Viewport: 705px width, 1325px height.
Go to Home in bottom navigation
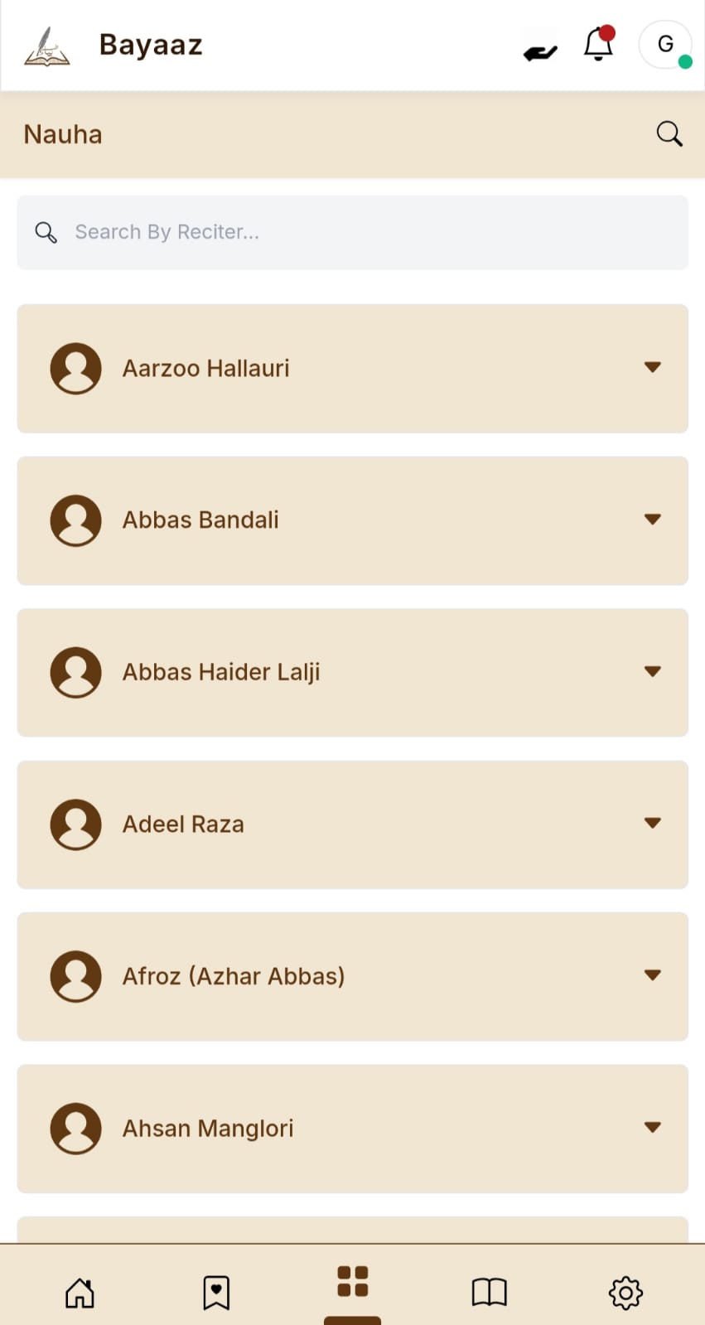pos(80,1292)
